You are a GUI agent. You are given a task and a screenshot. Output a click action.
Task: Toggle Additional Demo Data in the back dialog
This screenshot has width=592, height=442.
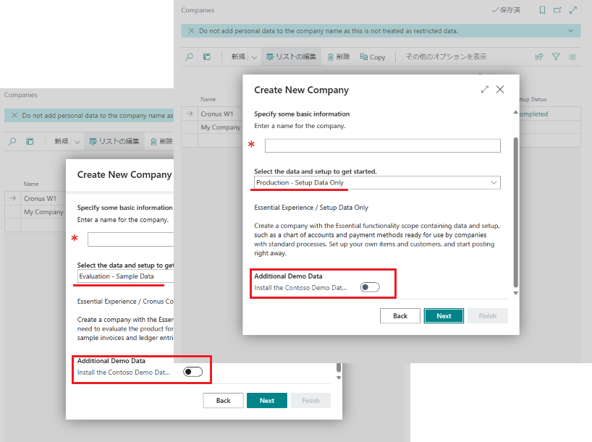click(192, 371)
